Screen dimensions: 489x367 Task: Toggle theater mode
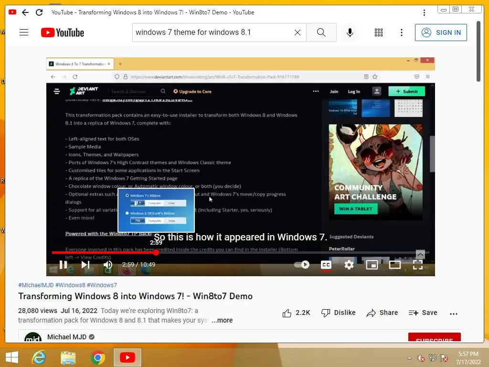[x=395, y=265]
